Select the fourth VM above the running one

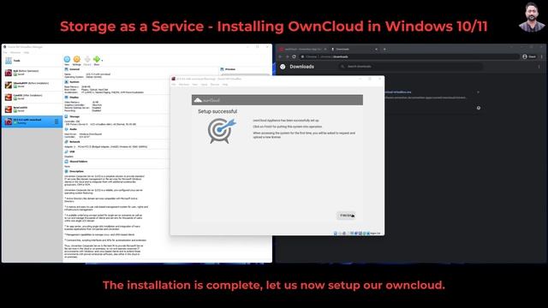32,110
